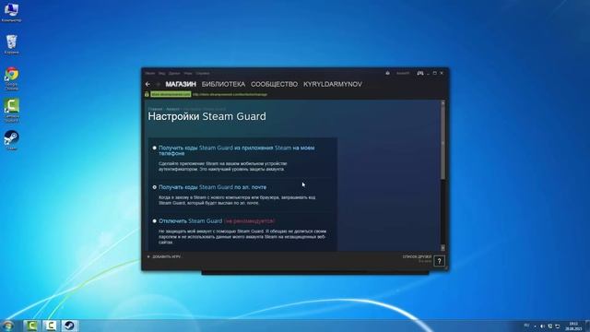
Task: Launch the Google Chrome desktop shortcut
Action: tap(12, 78)
